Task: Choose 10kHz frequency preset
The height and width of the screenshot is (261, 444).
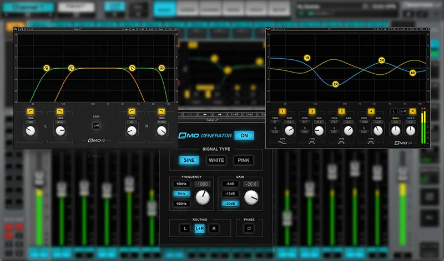Action: point(181,184)
